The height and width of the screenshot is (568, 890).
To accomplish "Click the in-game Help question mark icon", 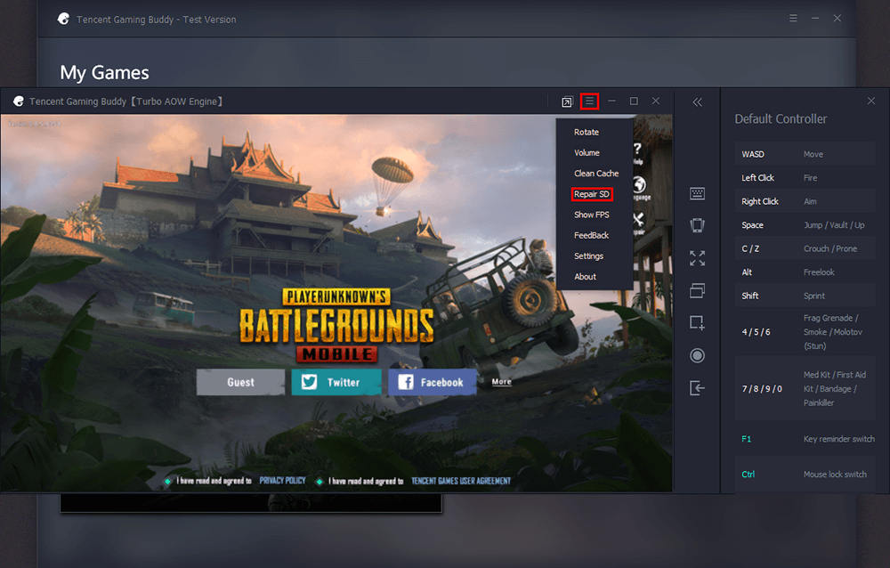I will coord(638,151).
